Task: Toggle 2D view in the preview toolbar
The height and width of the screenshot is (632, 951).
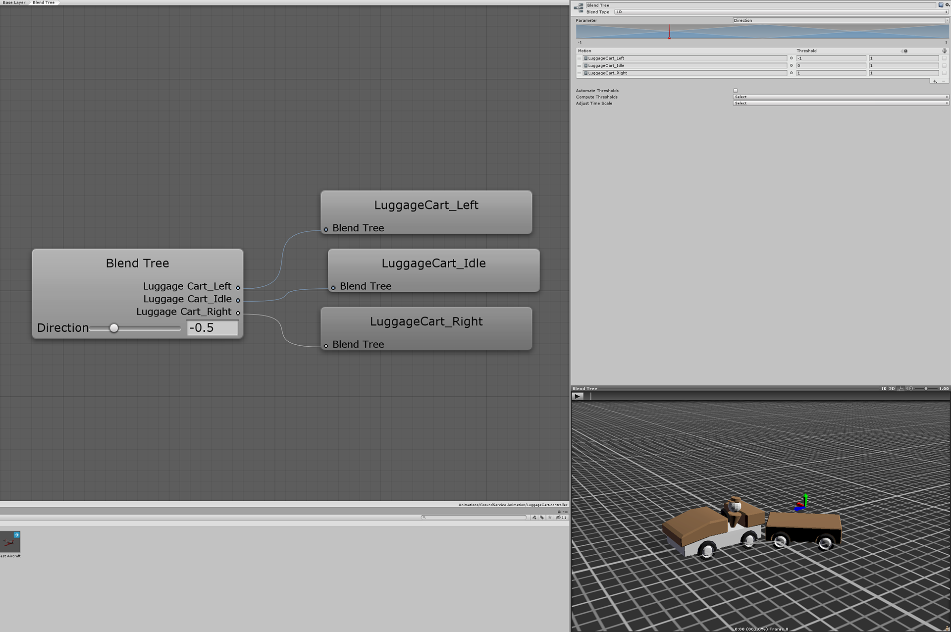Action: click(892, 389)
